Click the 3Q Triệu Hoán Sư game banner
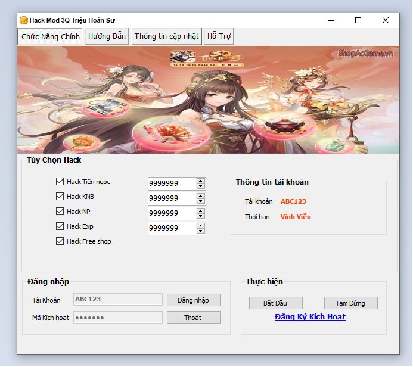Screen dimensions: 413x367 208,100
